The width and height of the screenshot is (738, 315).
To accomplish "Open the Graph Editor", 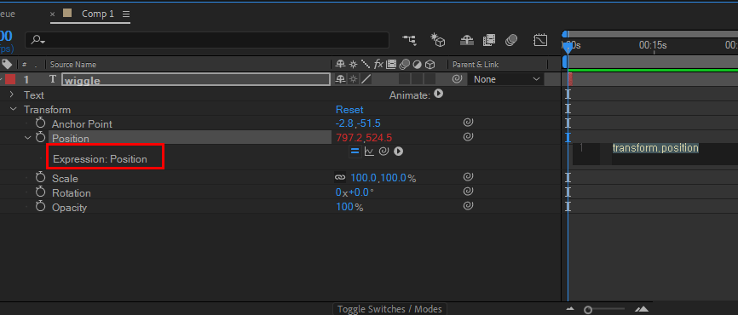I will [x=540, y=40].
